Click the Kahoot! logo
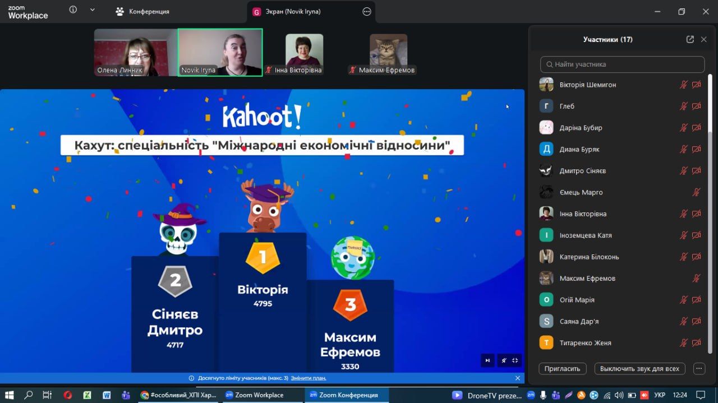This screenshot has width=718, height=403. click(262, 117)
